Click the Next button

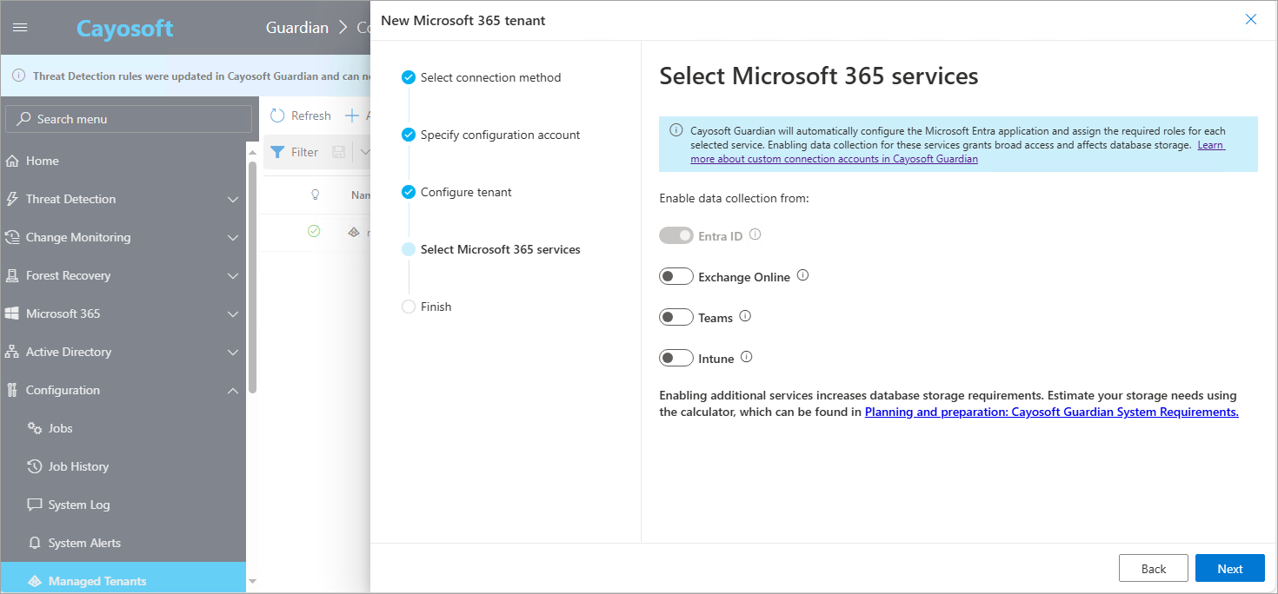click(1229, 568)
